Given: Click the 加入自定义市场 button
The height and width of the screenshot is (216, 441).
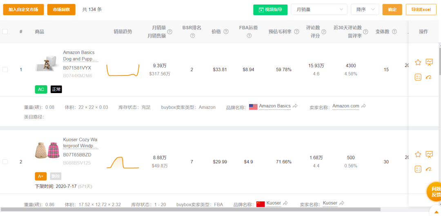Looking at the screenshot, I should [23, 9].
